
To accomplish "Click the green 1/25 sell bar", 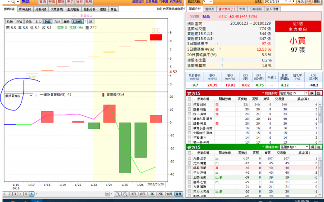I will click(125, 148).
